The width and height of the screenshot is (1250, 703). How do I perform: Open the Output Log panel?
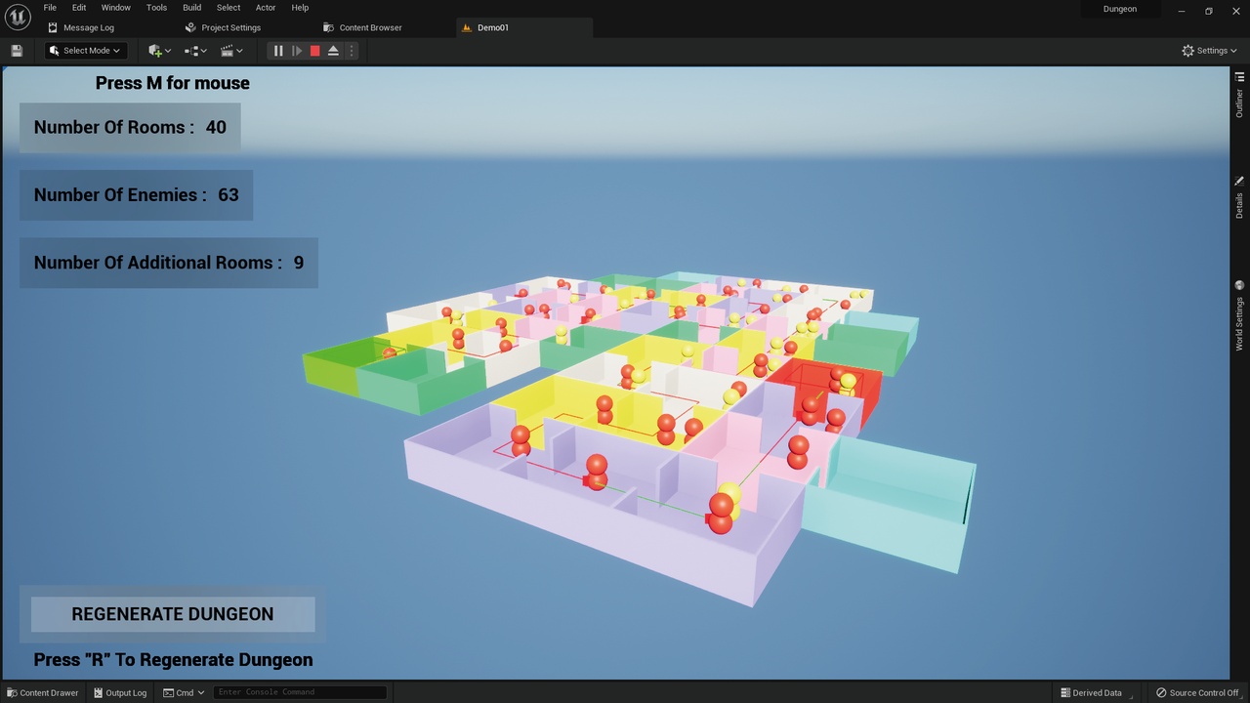tap(120, 693)
